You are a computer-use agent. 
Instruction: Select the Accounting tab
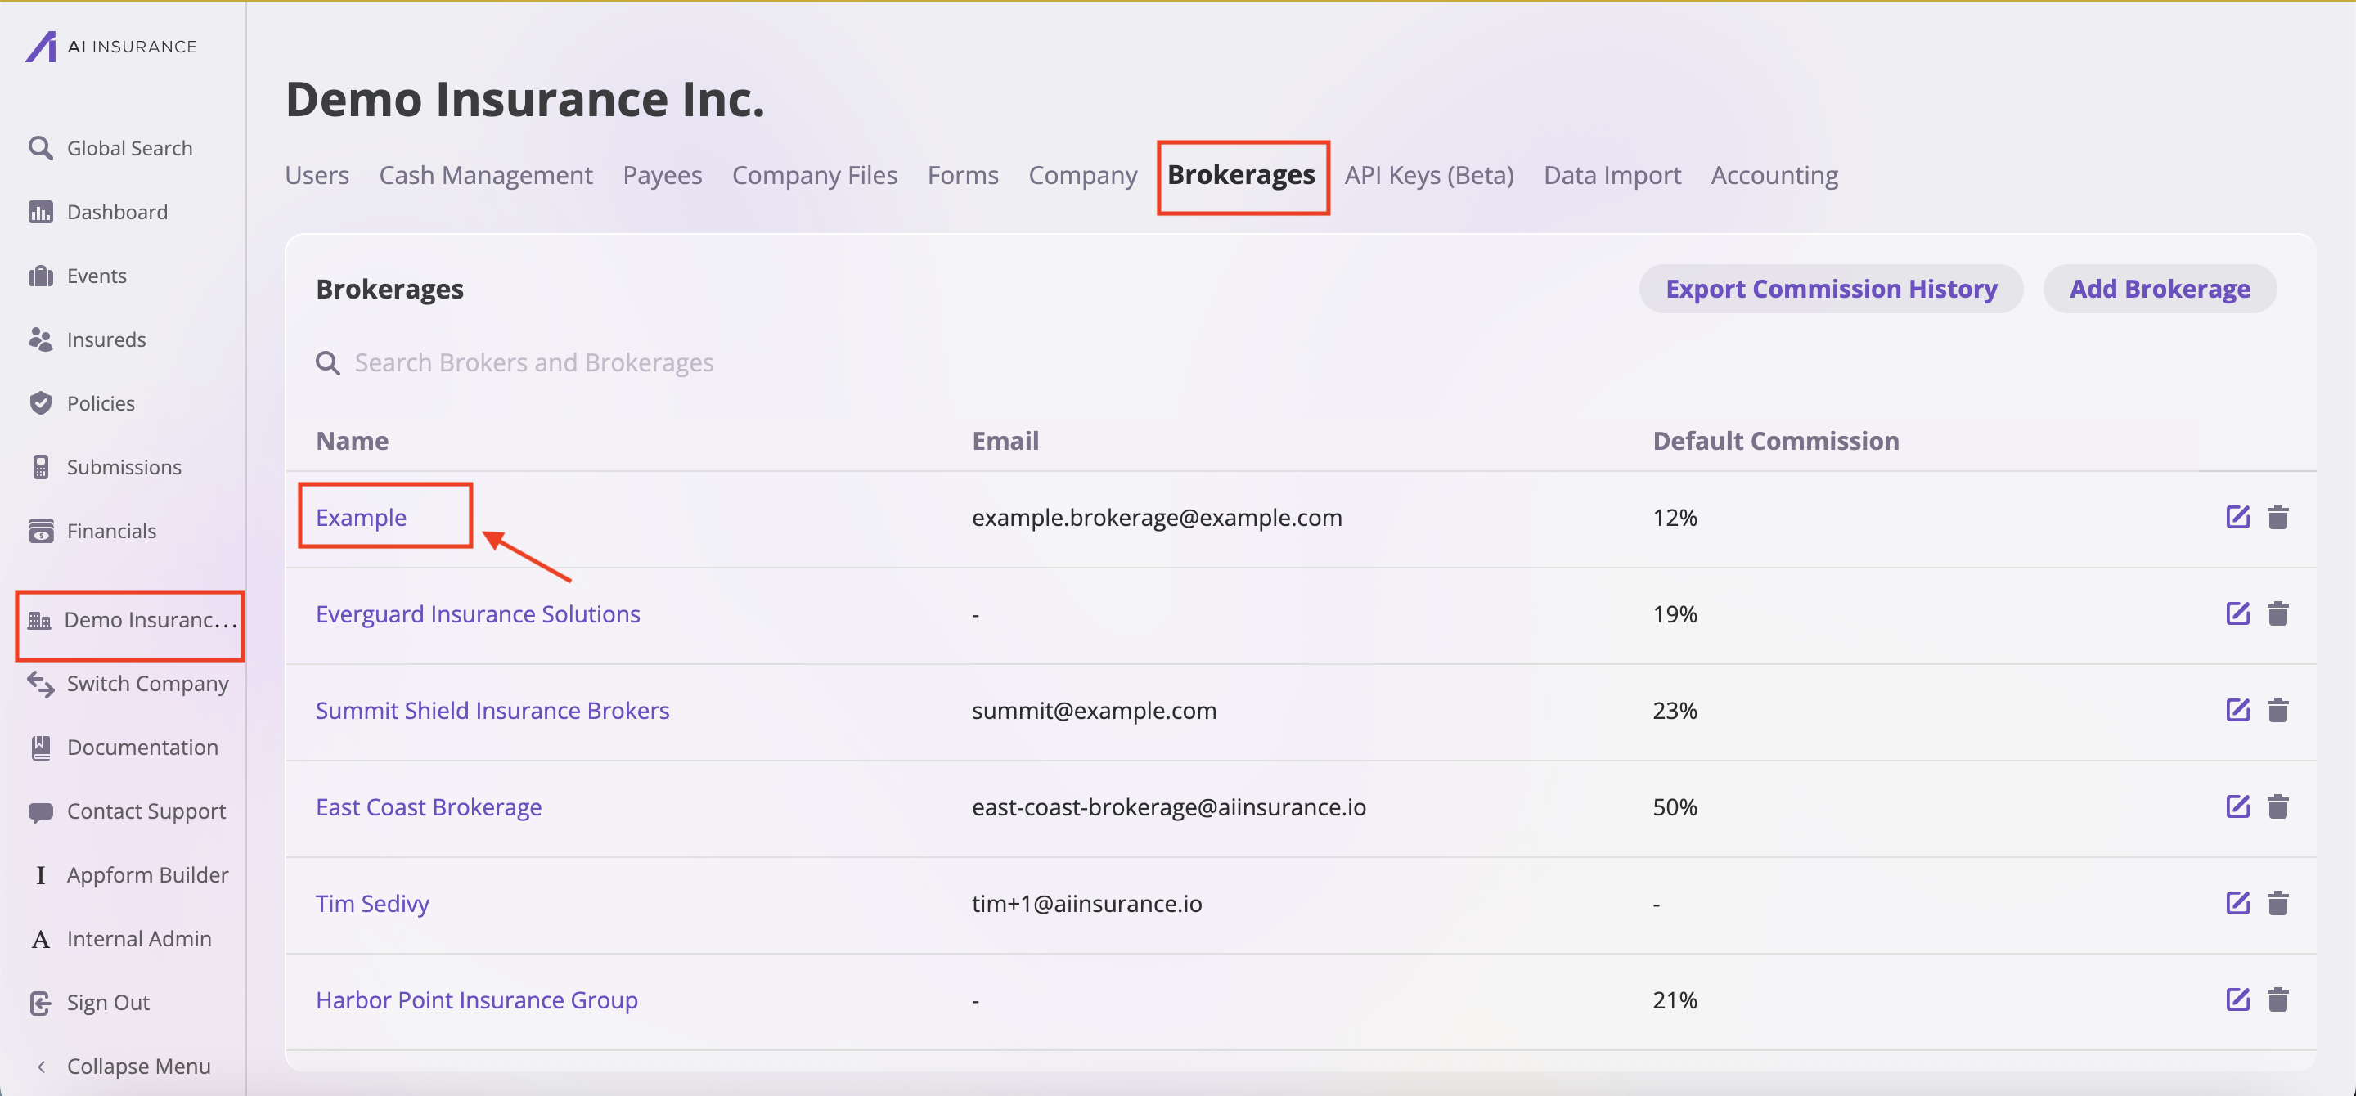[x=1774, y=176]
